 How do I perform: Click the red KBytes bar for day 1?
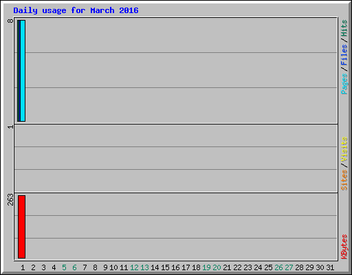tap(21, 227)
